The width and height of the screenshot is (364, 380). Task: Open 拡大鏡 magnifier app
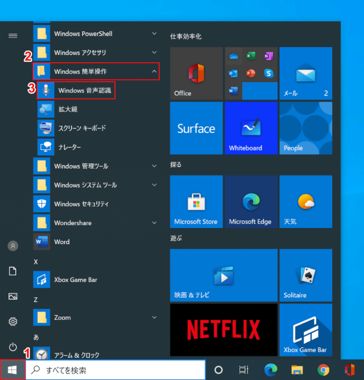coord(97,109)
